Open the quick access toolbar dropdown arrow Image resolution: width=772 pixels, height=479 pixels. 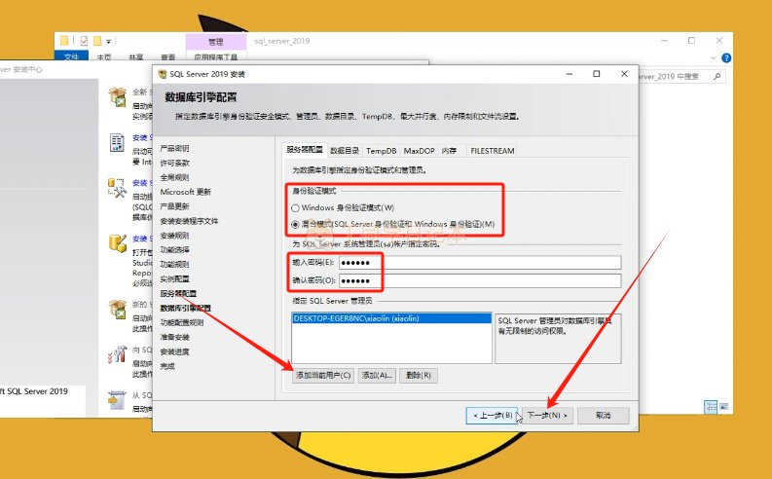pyautogui.click(x=108, y=41)
